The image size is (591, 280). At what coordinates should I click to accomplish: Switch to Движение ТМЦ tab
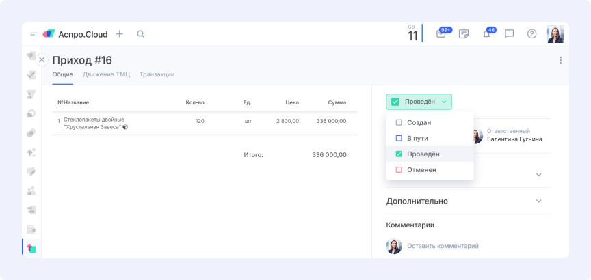coord(106,74)
